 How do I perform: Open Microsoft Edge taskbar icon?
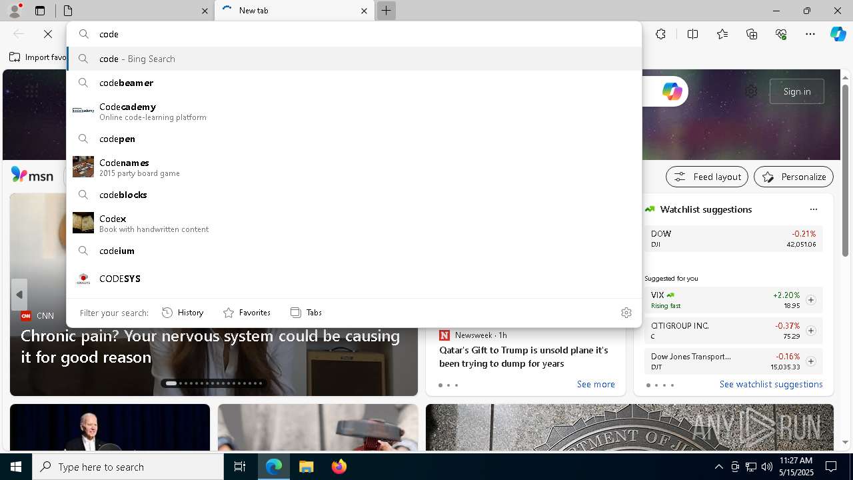point(274,467)
